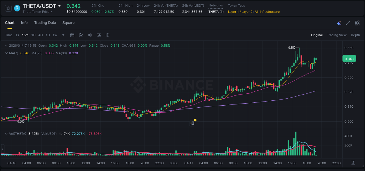Open the go-to-date calendar tool

[72, 35]
